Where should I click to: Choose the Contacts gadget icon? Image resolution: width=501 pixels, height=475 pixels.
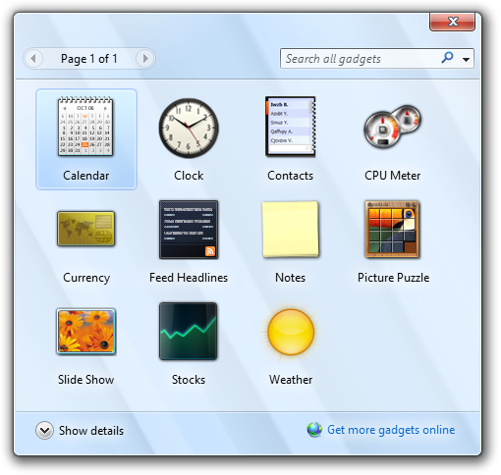[x=291, y=127]
